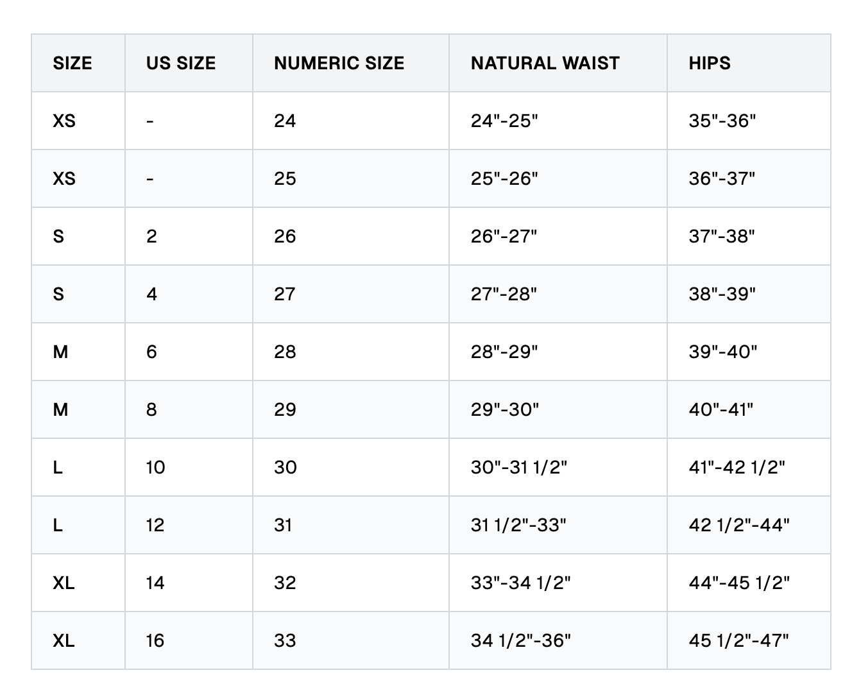Viewport: 861px width, 693px height.
Task: Click the US size 2 cell
Action: 151,236
